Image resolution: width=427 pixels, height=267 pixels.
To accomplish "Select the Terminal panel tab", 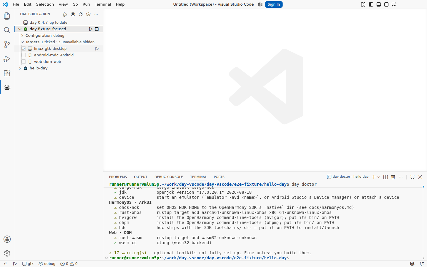I will click(x=198, y=177).
